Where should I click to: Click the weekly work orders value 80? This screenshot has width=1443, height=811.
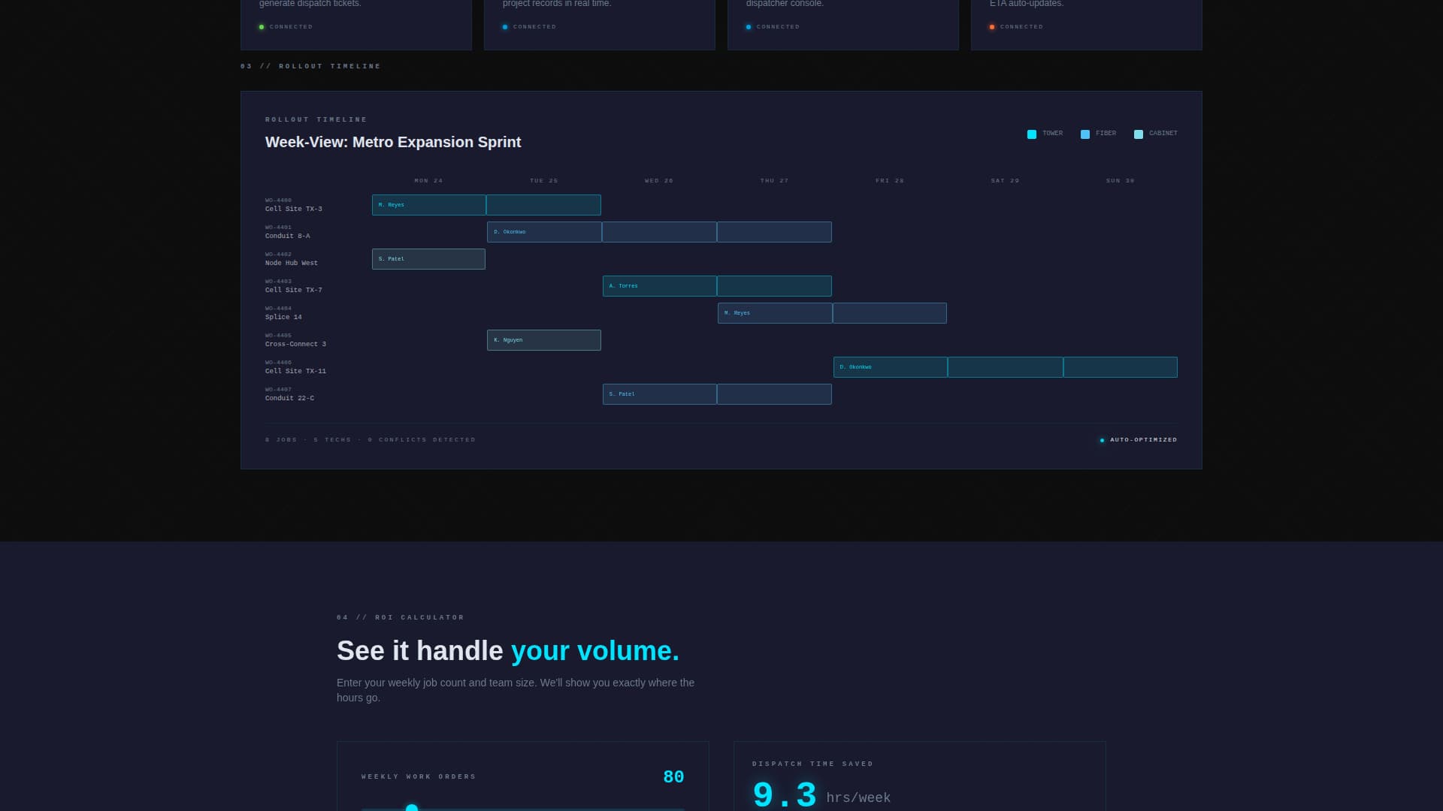[674, 777]
